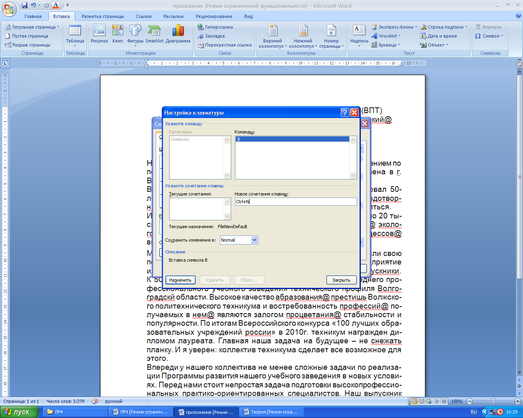Screen dimensions: 523x418
Task: Insert SmartArt graphic
Action: point(154,34)
